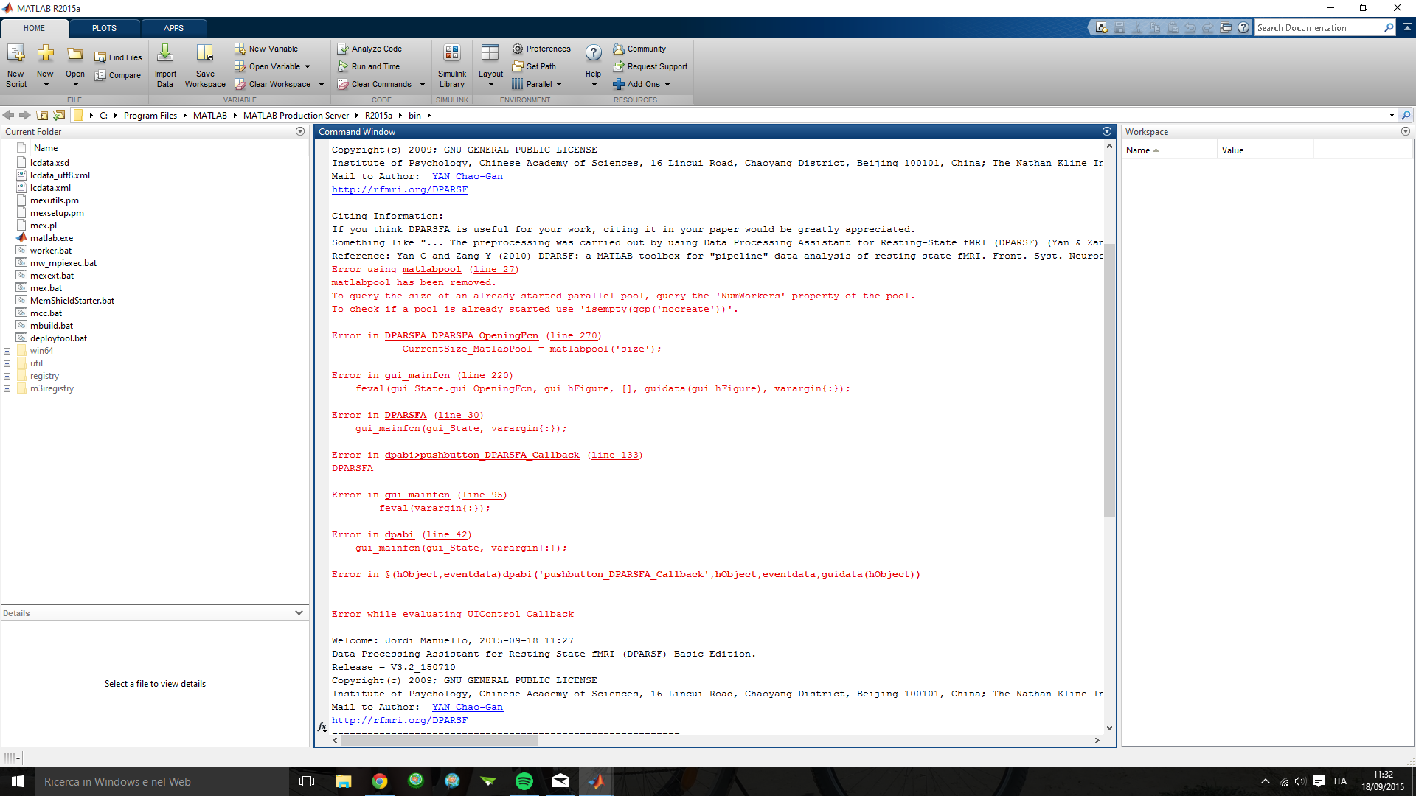Screen dimensions: 1416x796
Task: Expand the util folder
Action: coord(7,363)
